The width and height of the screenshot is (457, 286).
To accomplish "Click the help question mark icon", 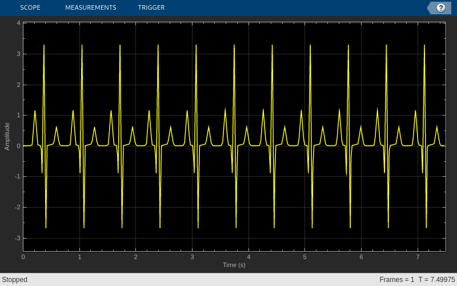I will [440, 8].
